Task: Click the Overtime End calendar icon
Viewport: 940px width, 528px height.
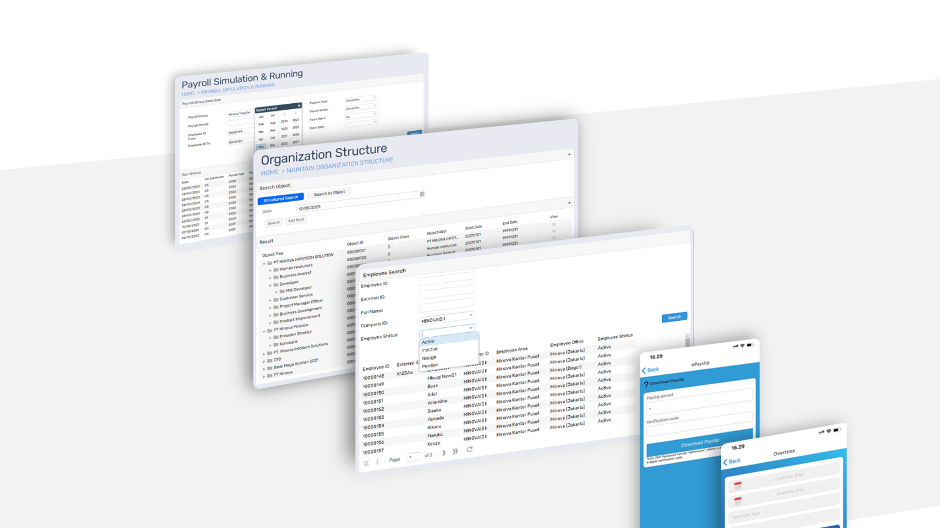Action: [x=738, y=501]
